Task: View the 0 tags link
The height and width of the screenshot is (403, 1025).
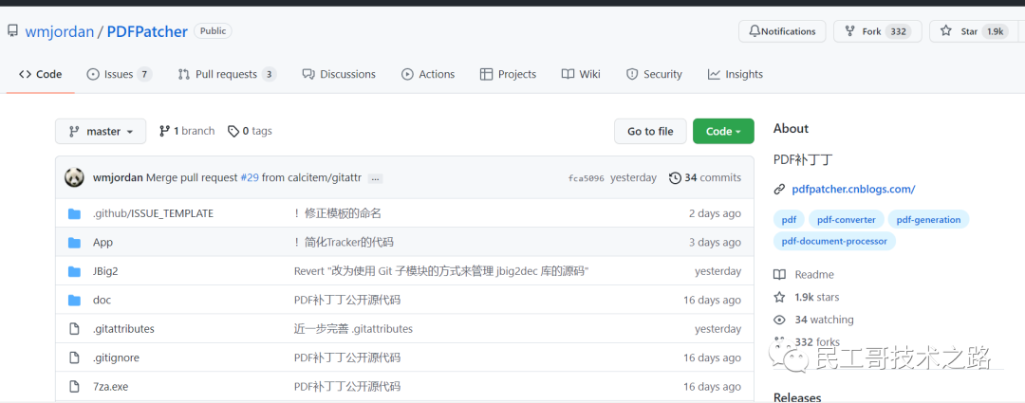Action: [x=250, y=131]
